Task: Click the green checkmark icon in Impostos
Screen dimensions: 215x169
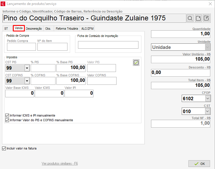Action: click(x=136, y=63)
